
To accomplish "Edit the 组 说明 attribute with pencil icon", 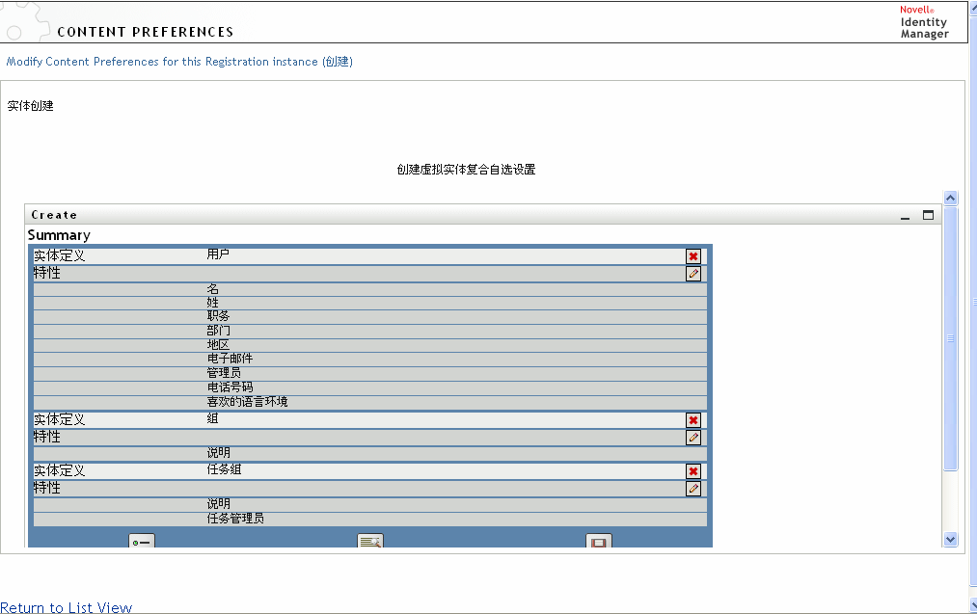I will pyautogui.click(x=692, y=437).
